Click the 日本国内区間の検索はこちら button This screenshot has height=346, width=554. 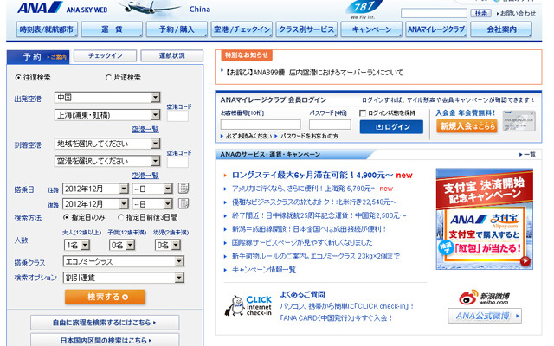click(105, 340)
